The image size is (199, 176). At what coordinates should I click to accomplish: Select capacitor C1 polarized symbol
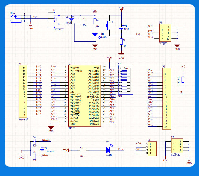point(71,19)
